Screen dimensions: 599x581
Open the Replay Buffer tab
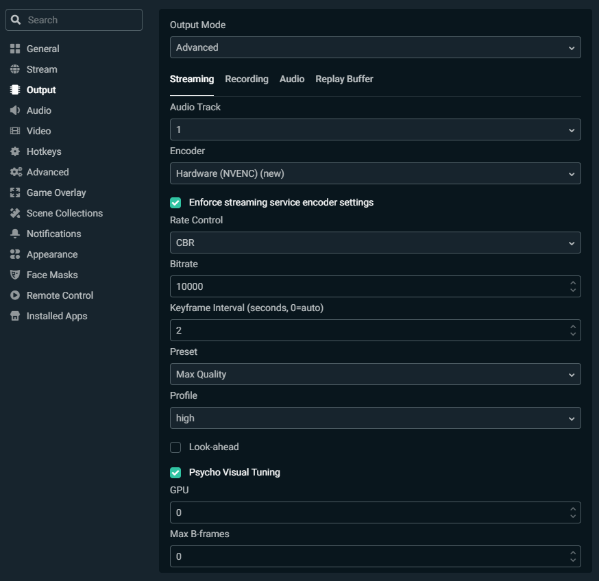[344, 79]
